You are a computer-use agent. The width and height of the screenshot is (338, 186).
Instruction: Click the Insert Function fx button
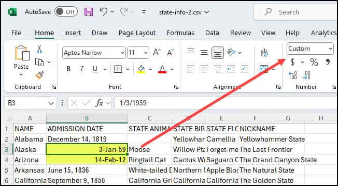[x=99, y=103]
